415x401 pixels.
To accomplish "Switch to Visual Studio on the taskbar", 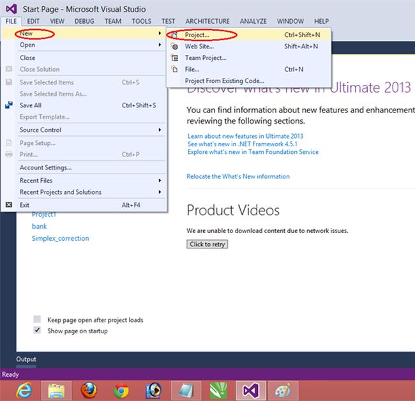I will [251, 390].
